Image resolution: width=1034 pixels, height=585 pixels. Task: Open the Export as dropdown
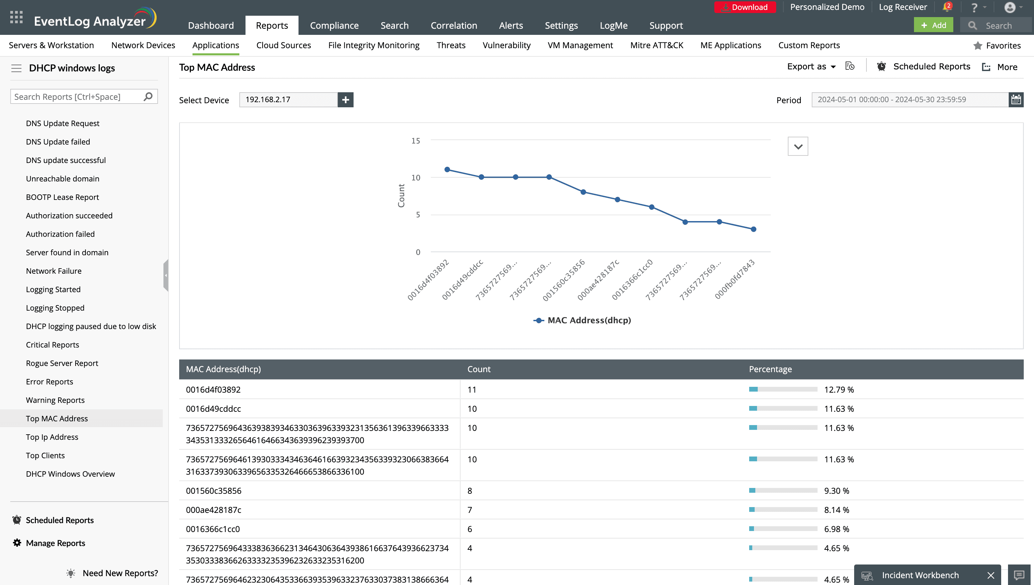(810, 66)
